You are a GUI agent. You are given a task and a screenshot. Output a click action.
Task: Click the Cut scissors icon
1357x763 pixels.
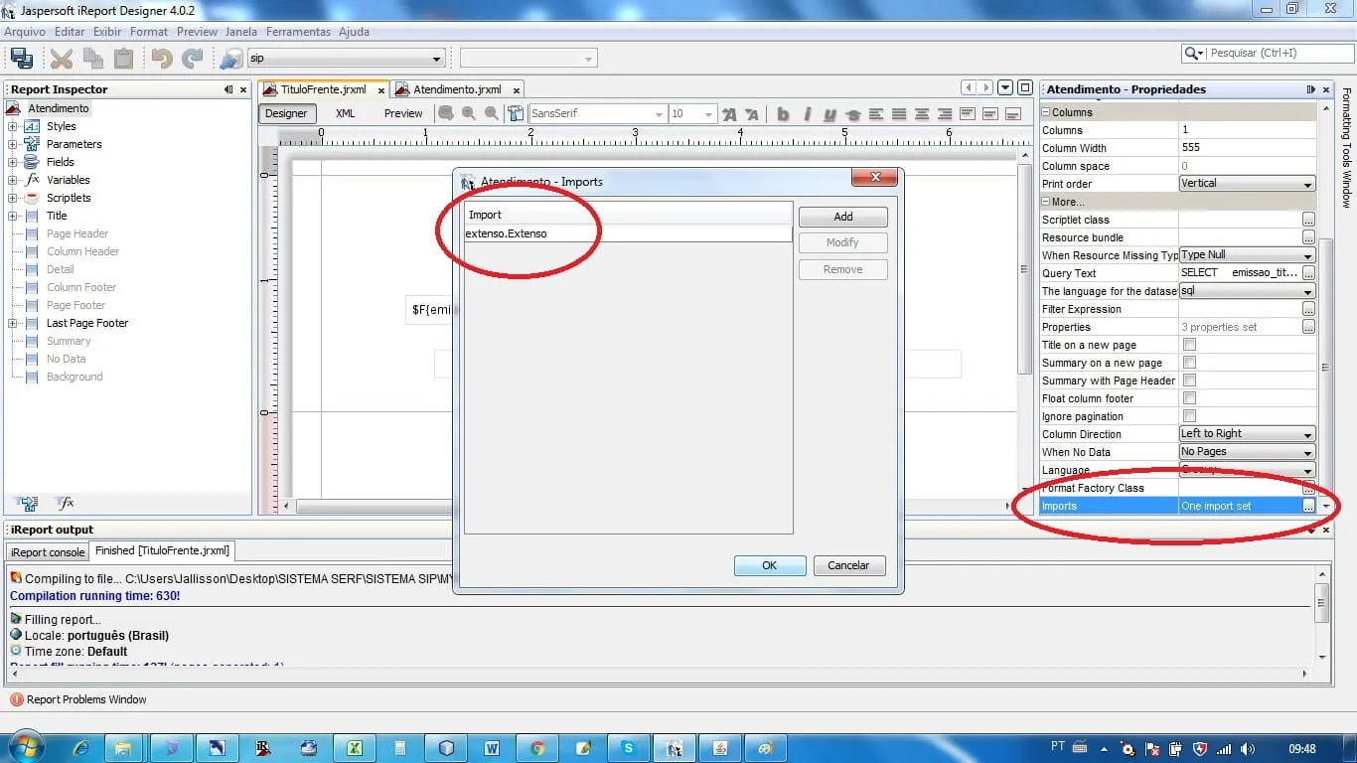[62, 59]
